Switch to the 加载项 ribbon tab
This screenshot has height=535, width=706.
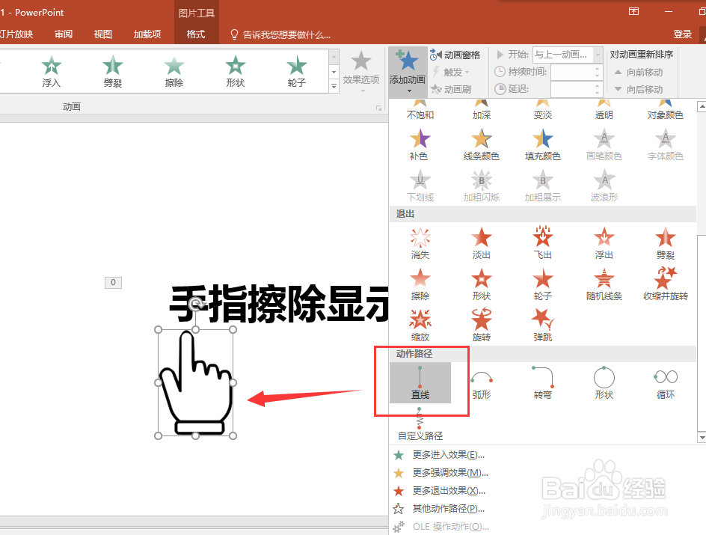(147, 34)
